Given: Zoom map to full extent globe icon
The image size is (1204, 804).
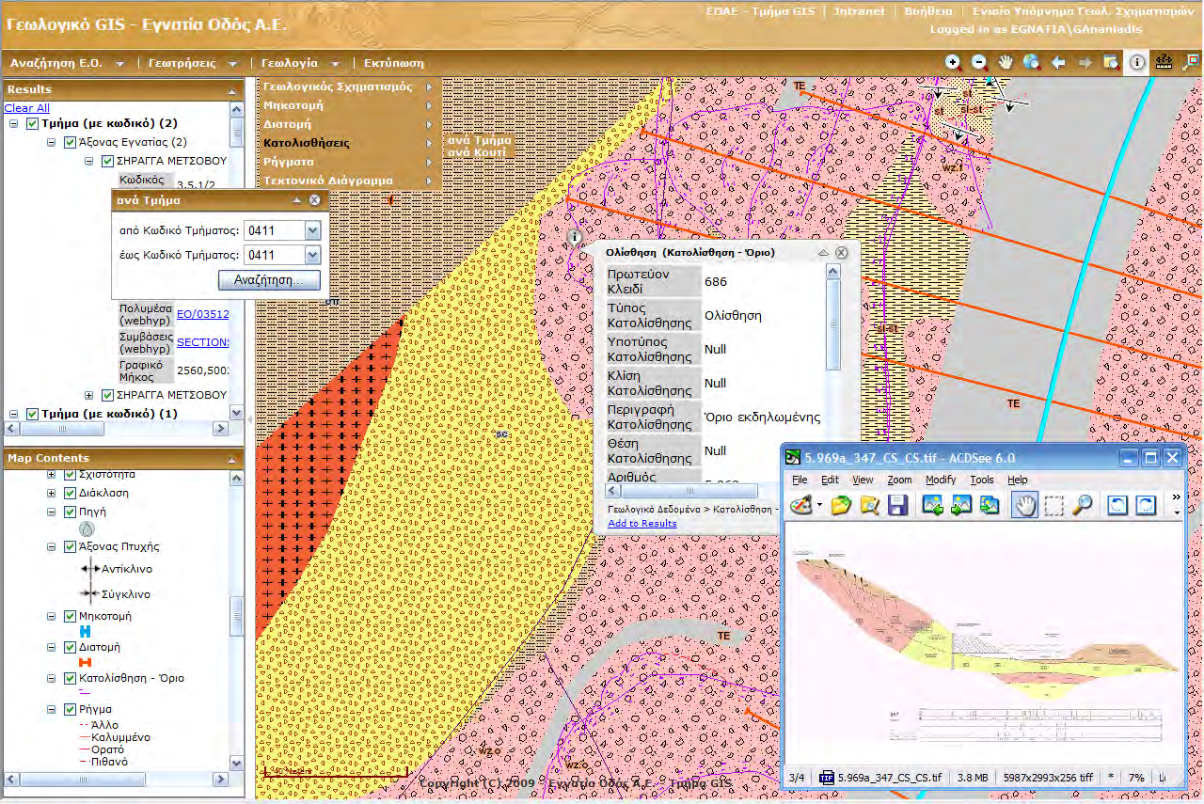Looking at the screenshot, I should coord(1032,62).
